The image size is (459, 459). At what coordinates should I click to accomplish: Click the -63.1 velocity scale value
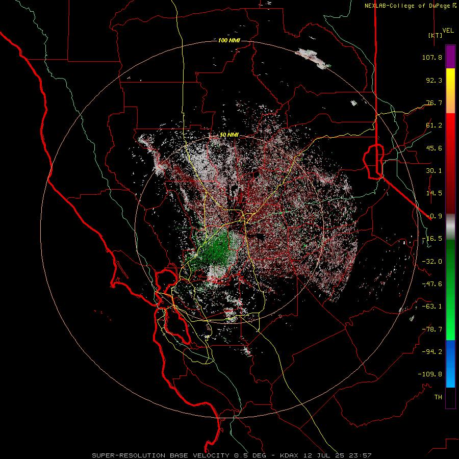pyautogui.click(x=432, y=307)
